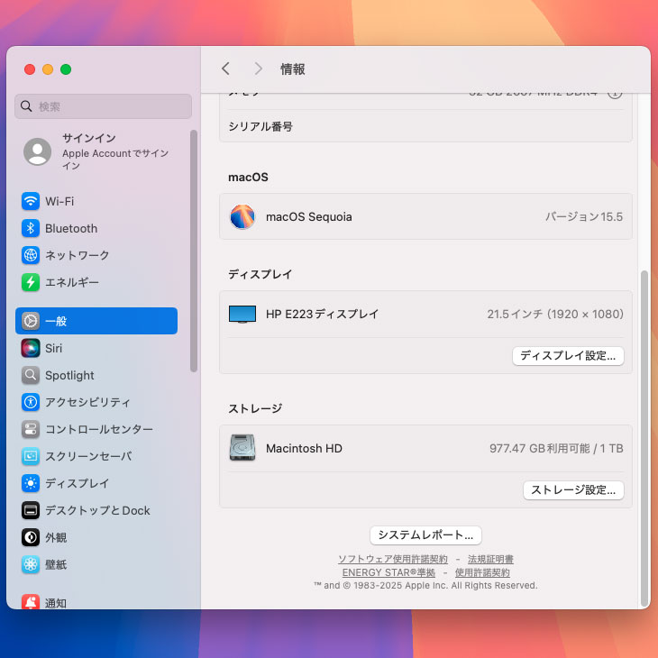Click the Macintosh HD drive icon
This screenshot has height=658, width=658.
[242, 448]
